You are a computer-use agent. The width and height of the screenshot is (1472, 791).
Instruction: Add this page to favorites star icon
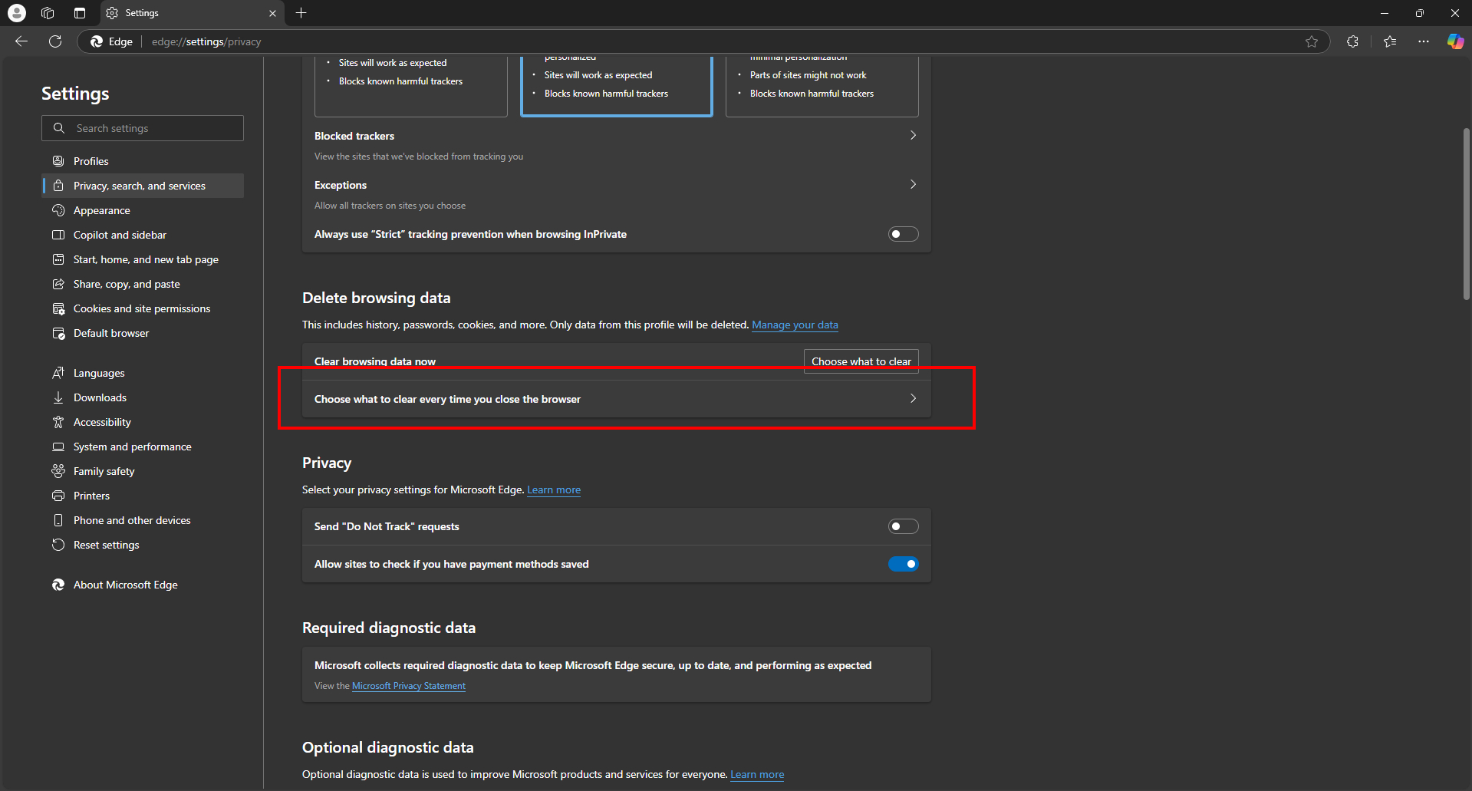(x=1312, y=41)
